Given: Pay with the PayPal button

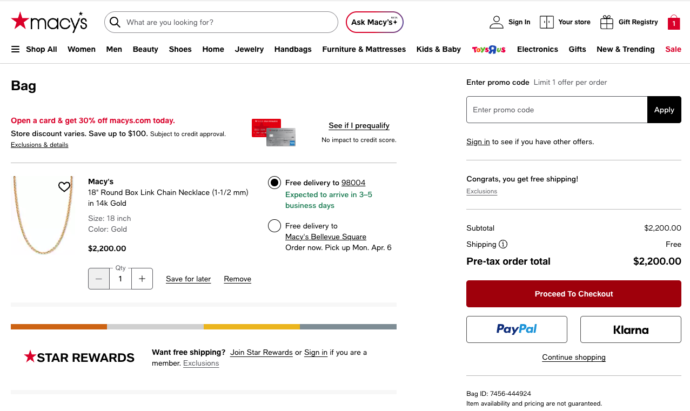Looking at the screenshot, I should [517, 329].
